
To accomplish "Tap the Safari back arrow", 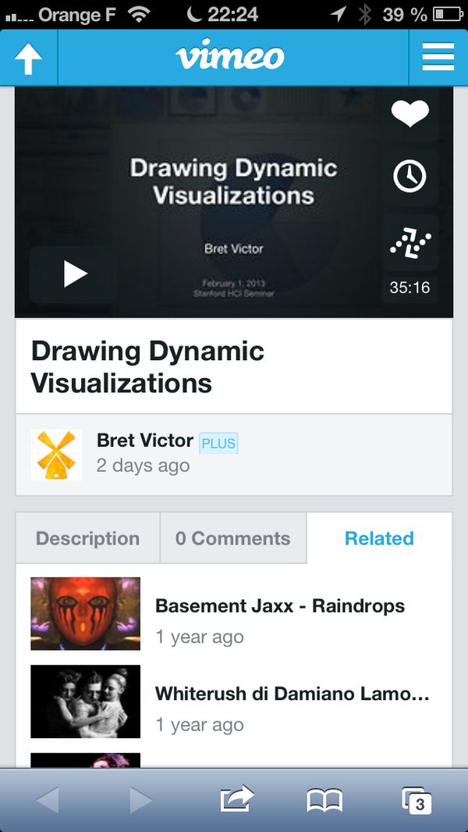I will pyautogui.click(x=48, y=799).
